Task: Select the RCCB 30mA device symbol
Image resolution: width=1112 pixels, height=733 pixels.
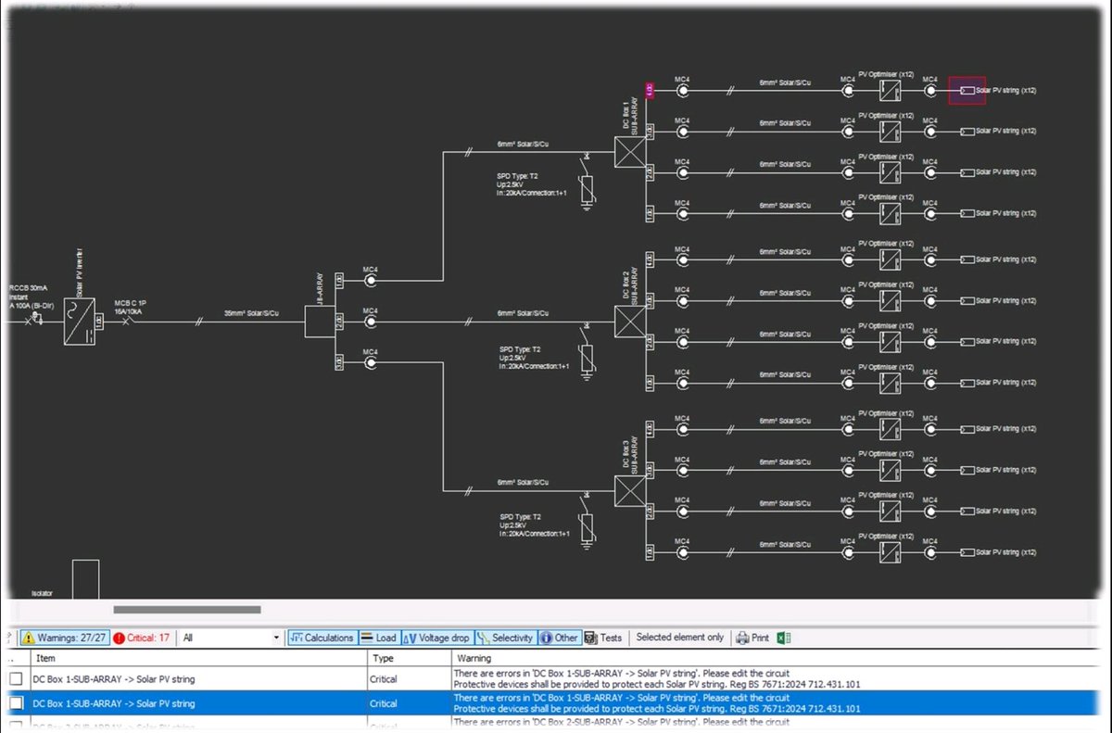Action: (x=33, y=321)
